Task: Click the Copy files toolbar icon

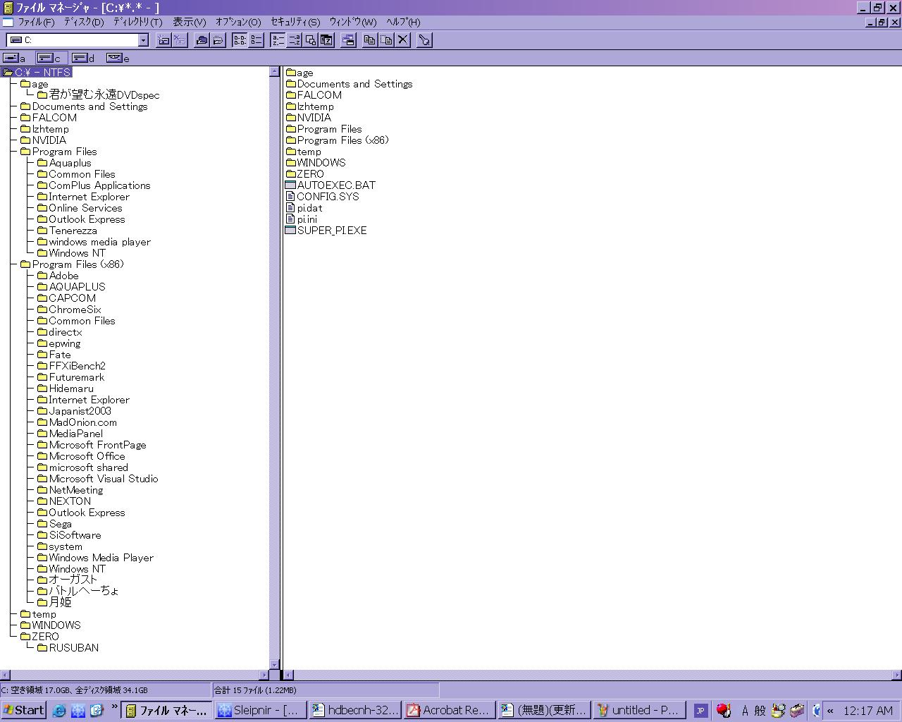Action: pos(370,40)
